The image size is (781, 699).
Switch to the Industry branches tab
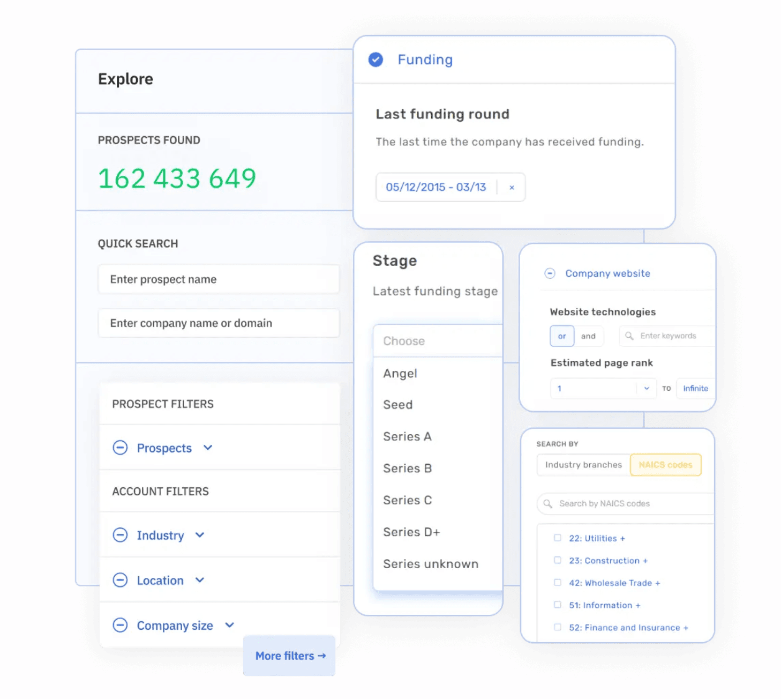[x=583, y=465]
